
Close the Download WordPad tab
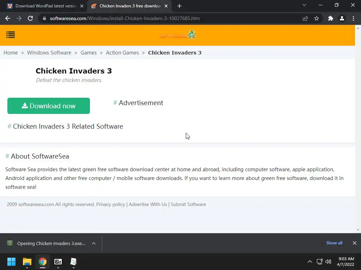pos(82,6)
